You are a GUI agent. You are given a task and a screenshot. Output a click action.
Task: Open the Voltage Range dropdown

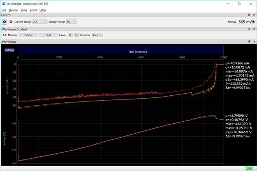[71, 22]
